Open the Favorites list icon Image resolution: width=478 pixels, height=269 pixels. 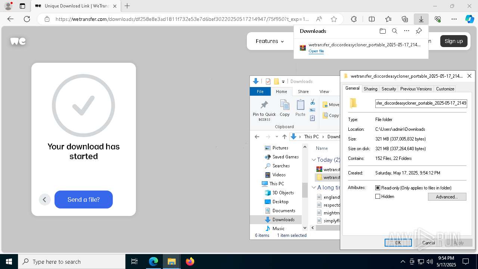(x=388, y=19)
